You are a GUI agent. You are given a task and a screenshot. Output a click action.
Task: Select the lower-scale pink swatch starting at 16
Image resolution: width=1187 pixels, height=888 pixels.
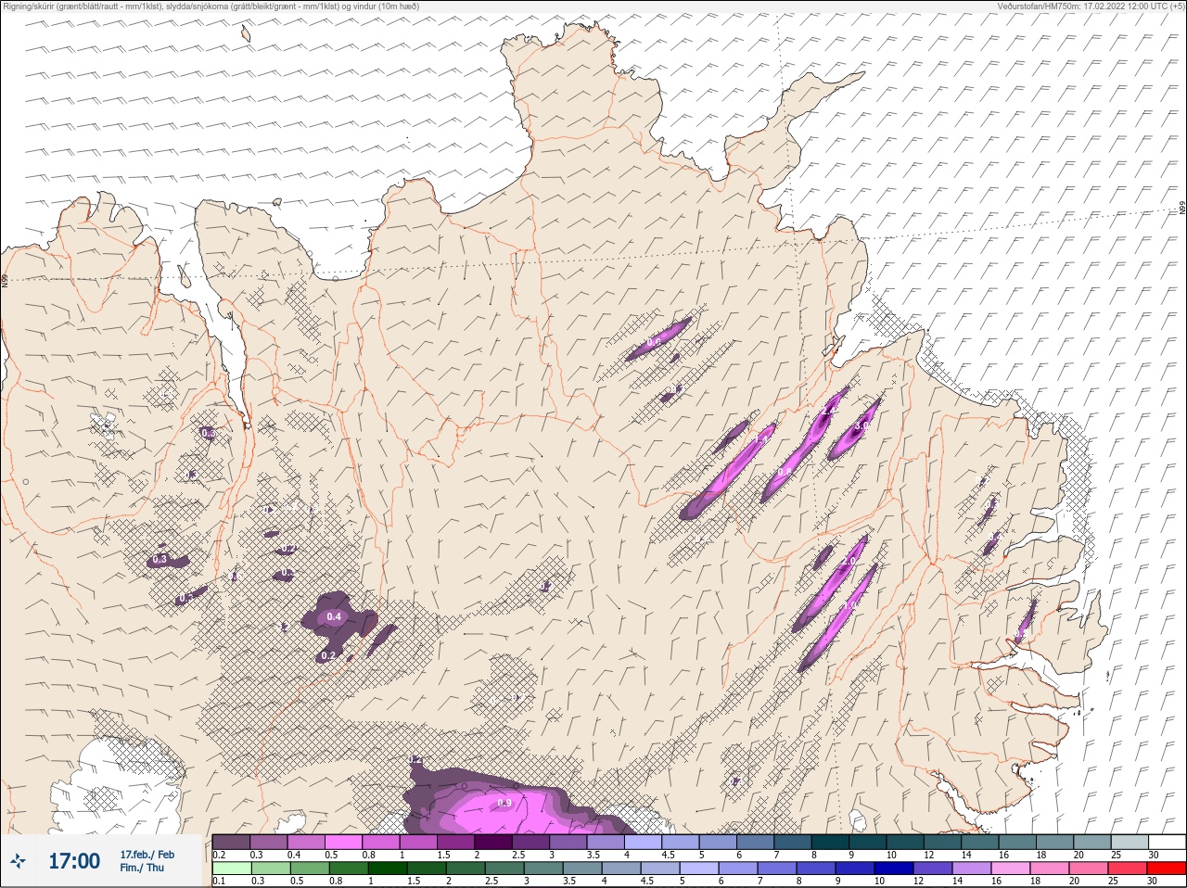pos(1010,869)
